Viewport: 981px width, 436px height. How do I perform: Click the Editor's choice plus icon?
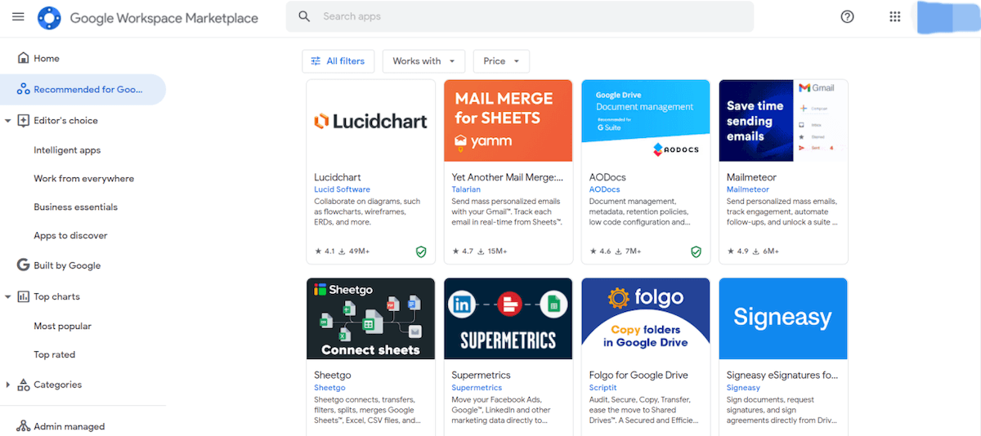coord(23,121)
